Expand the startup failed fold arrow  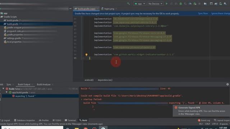pyautogui.click(x=82, y=99)
